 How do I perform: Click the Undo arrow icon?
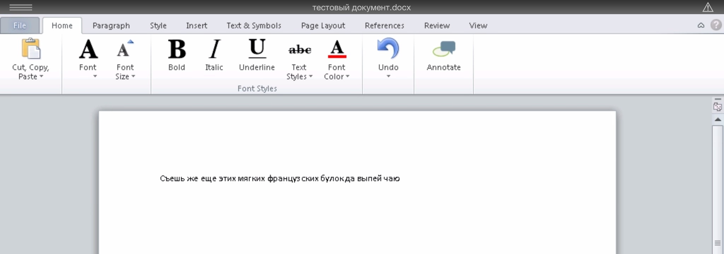(x=388, y=49)
